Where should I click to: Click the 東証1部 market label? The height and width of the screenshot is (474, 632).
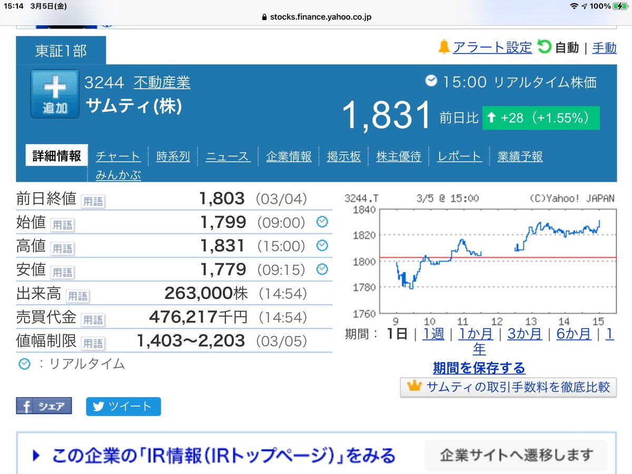61,51
